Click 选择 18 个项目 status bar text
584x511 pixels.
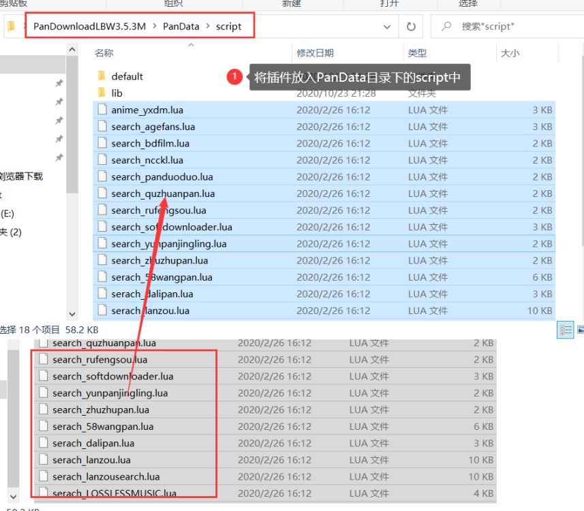pos(30,330)
